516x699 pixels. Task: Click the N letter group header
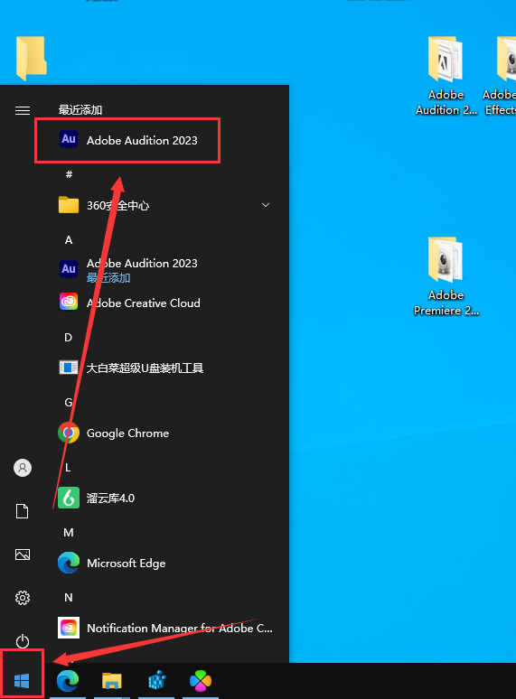(69, 598)
